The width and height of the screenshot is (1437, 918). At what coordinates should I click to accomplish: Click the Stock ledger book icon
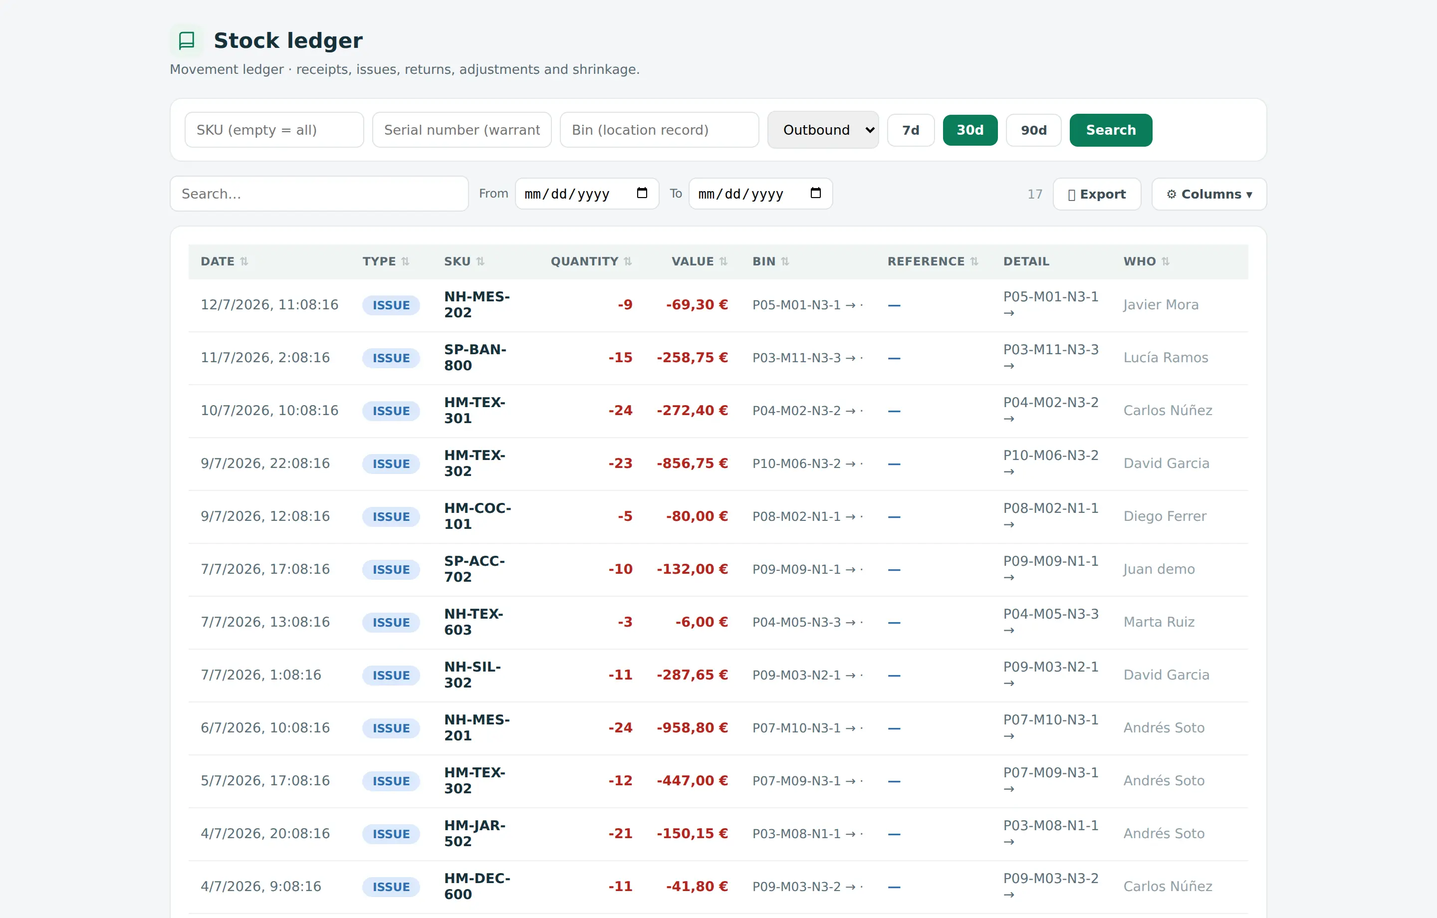click(x=187, y=40)
